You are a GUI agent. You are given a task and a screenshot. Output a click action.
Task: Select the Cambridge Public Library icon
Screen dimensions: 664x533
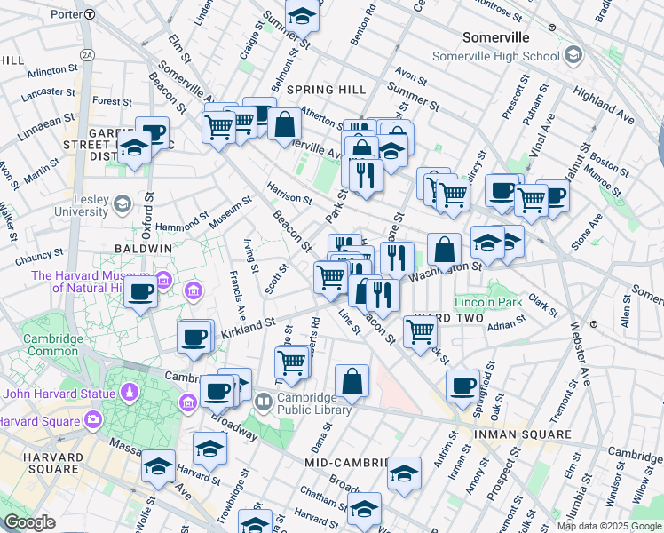[264, 402]
